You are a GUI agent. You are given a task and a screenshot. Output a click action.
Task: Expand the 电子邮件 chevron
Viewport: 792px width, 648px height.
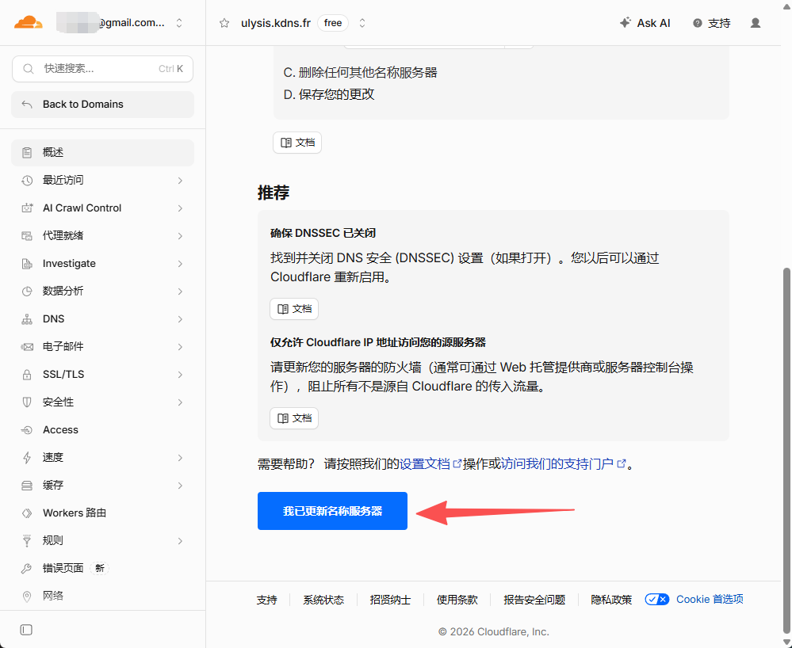180,347
